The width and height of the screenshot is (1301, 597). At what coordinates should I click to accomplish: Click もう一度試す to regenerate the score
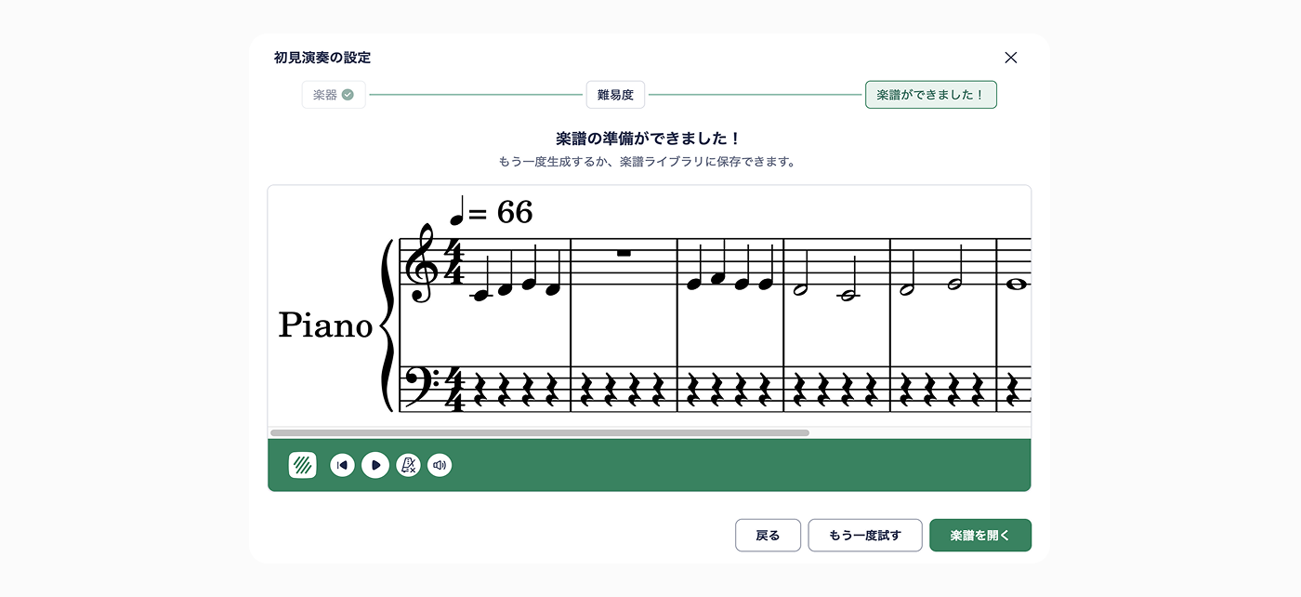coord(864,535)
